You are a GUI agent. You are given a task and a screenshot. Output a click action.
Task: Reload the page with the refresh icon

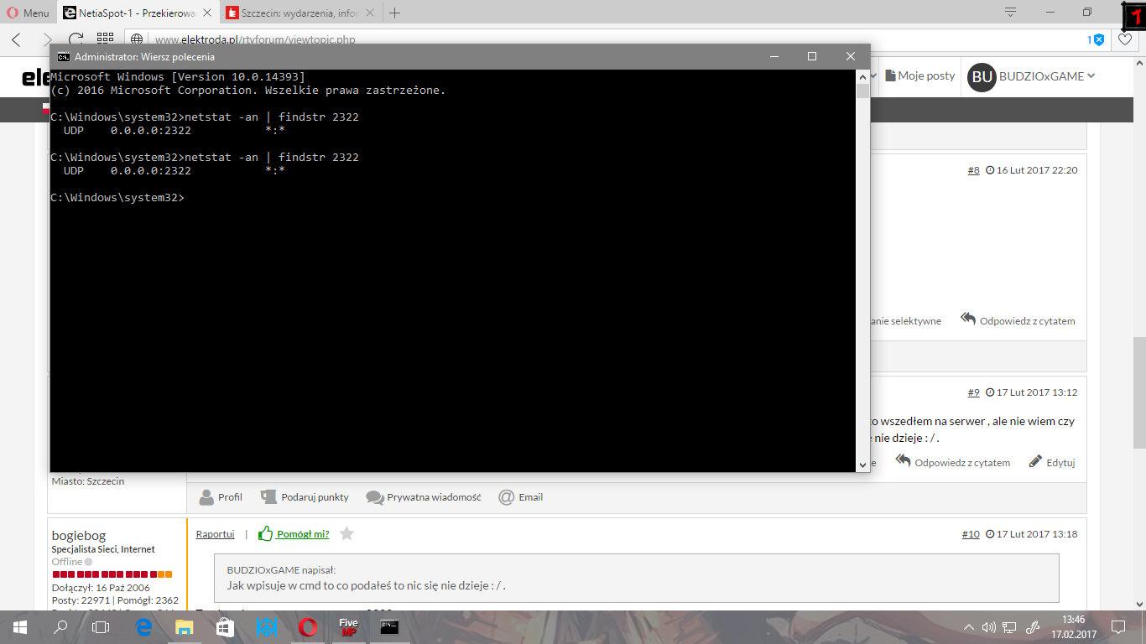coord(76,39)
